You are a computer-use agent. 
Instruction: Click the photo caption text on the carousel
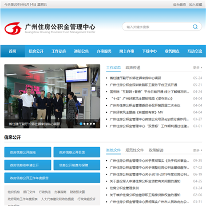click(34, 124)
